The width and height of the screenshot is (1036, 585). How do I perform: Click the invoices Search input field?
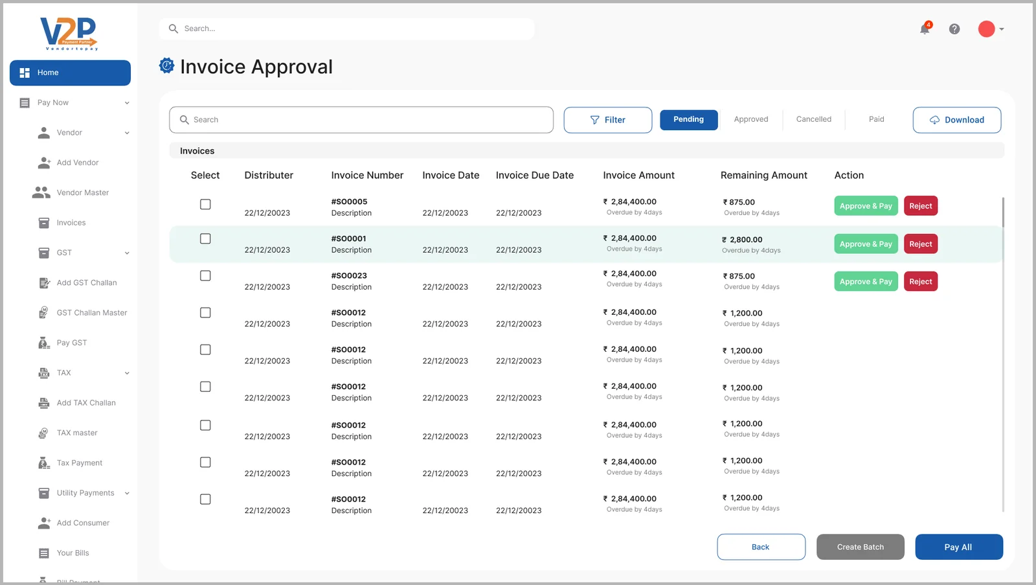point(361,120)
